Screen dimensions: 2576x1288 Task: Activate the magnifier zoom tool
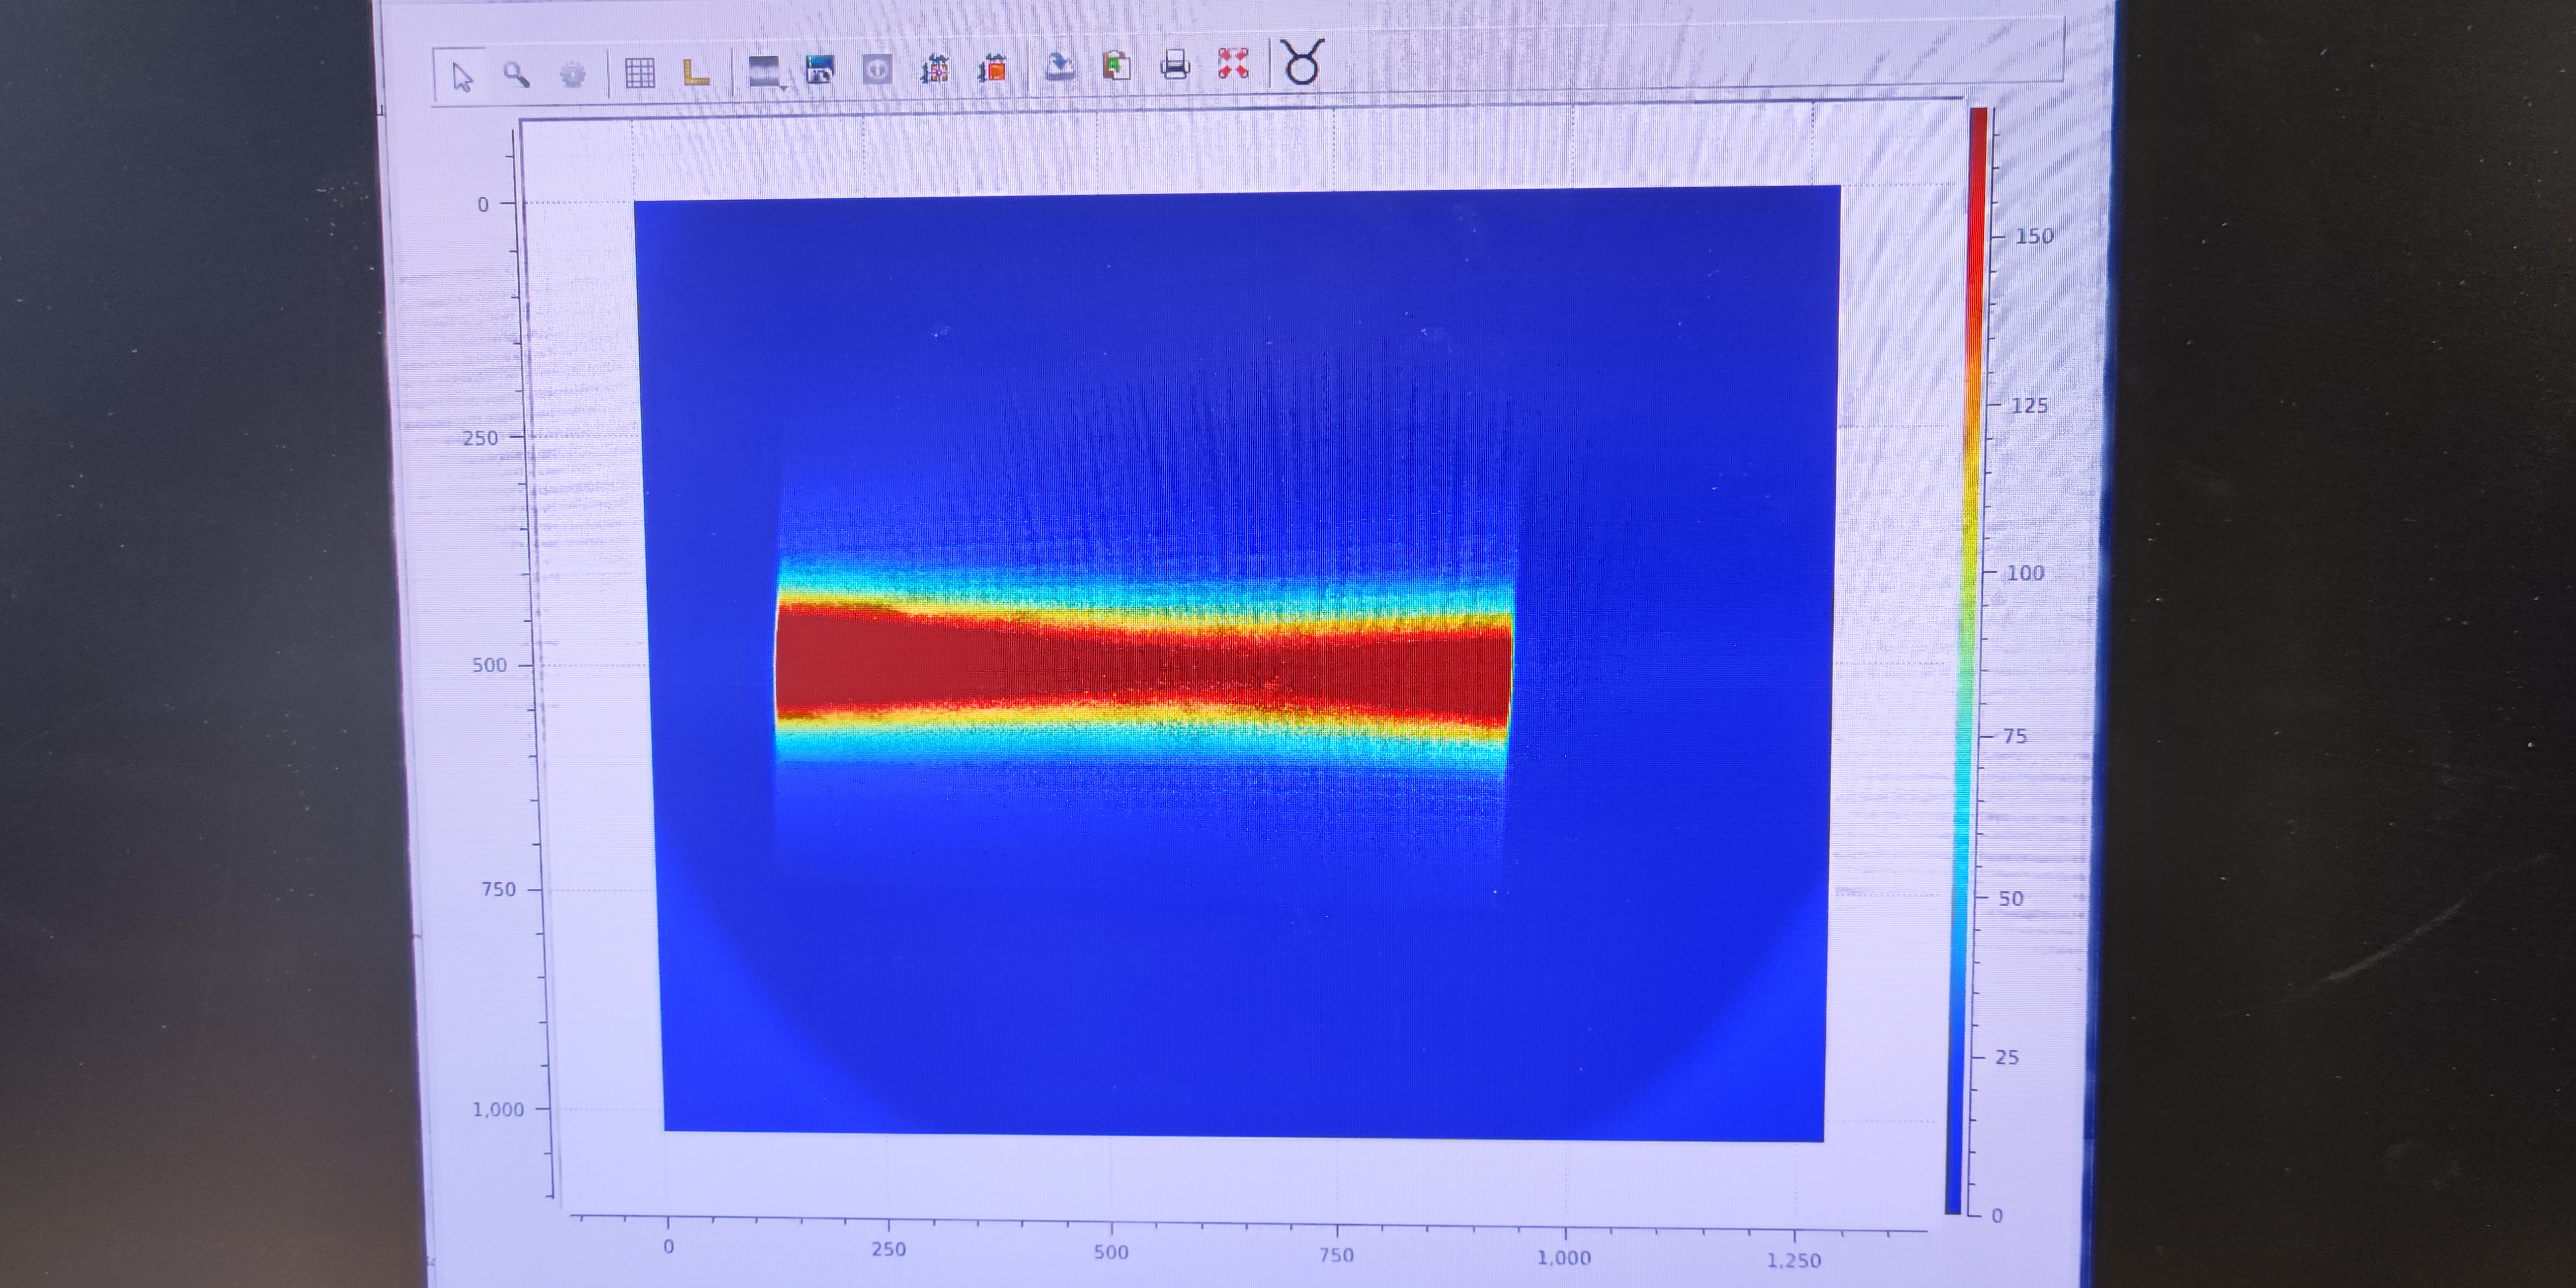point(516,74)
